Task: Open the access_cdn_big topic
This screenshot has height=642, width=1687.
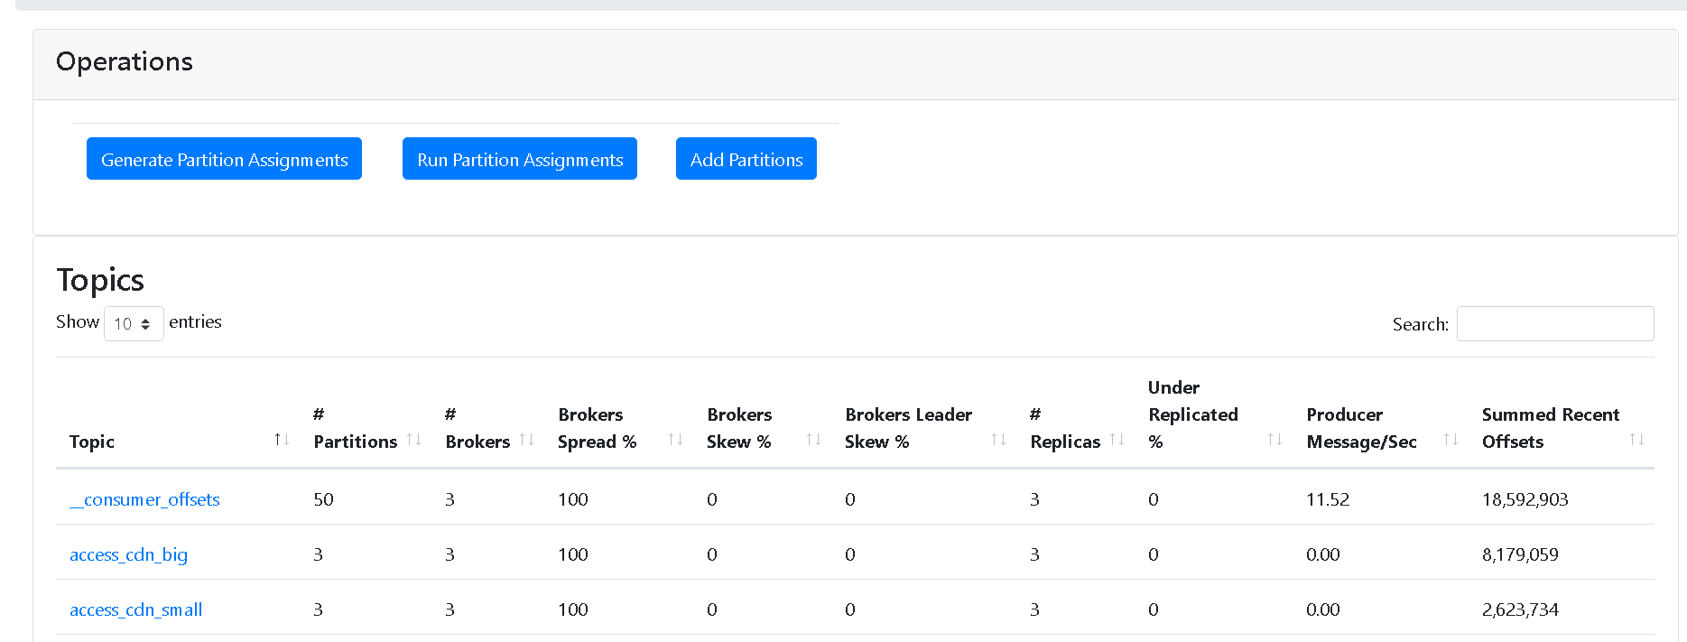Action: (x=129, y=554)
